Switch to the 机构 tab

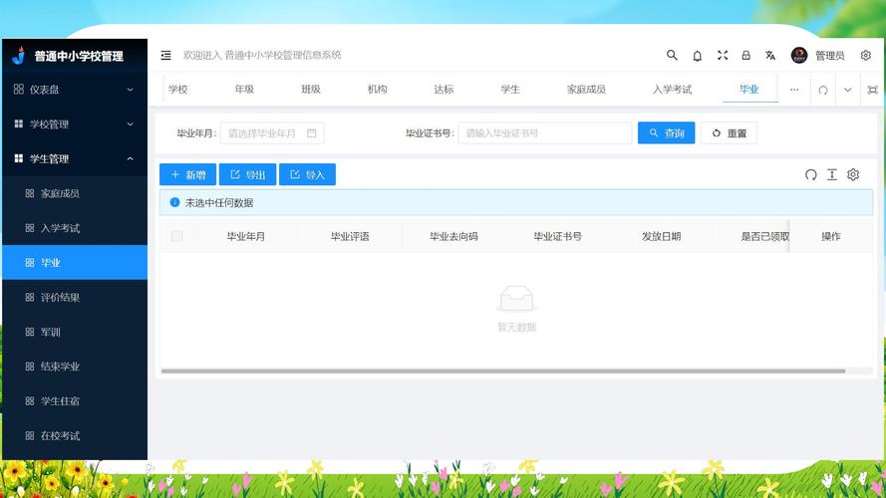(x=378, y=90)
